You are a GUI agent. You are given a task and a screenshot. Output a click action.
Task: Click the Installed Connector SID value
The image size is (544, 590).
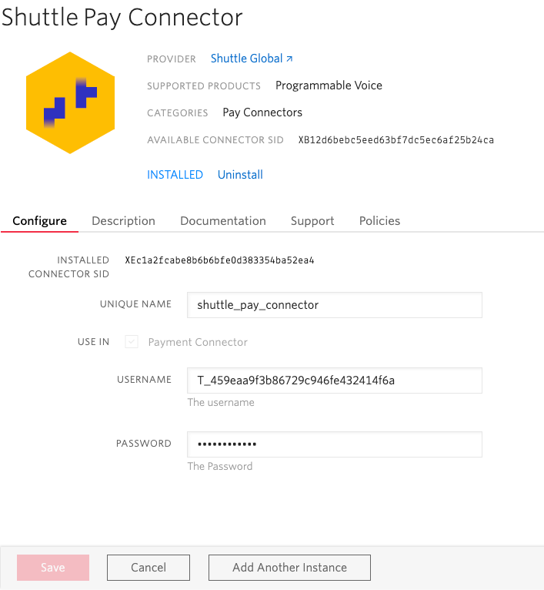coord(219,260)
